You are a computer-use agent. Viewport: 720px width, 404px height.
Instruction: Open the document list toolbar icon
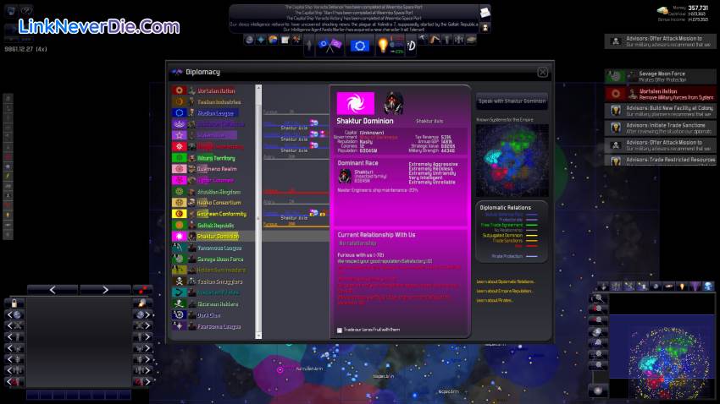(285, 40)
